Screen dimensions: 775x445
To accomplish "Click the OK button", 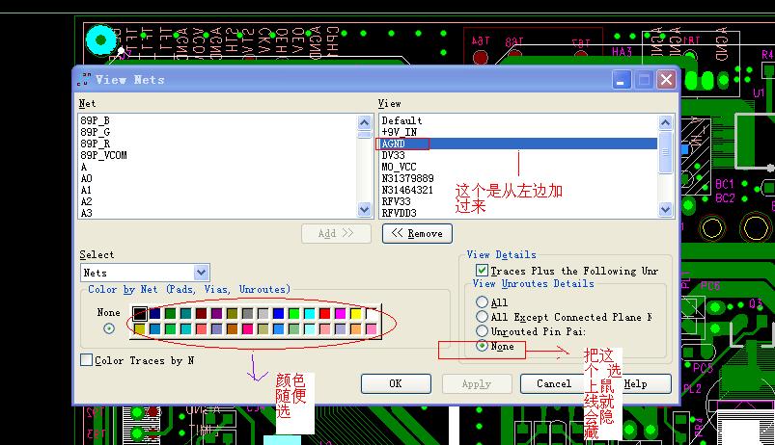I will [396, 383].
